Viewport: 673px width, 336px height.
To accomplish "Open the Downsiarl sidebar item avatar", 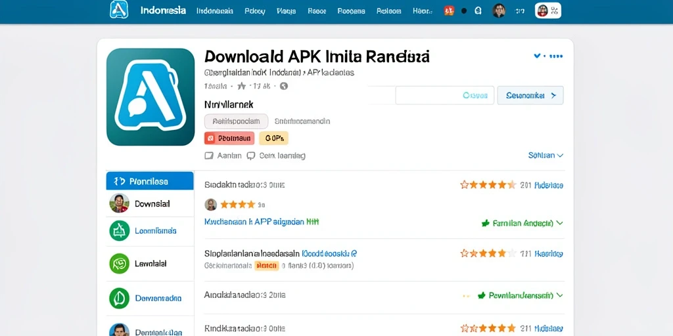I will coord(119,203).
